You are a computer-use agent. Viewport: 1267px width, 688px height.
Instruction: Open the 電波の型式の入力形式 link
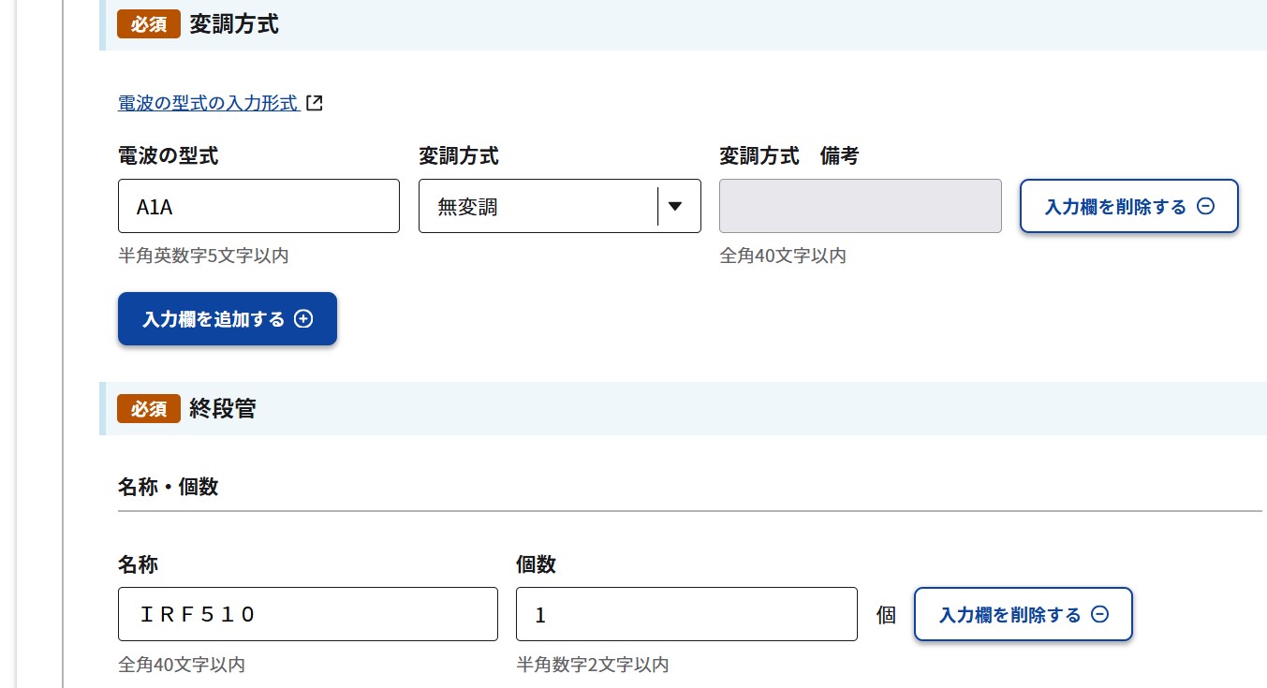tap(208, 103)
